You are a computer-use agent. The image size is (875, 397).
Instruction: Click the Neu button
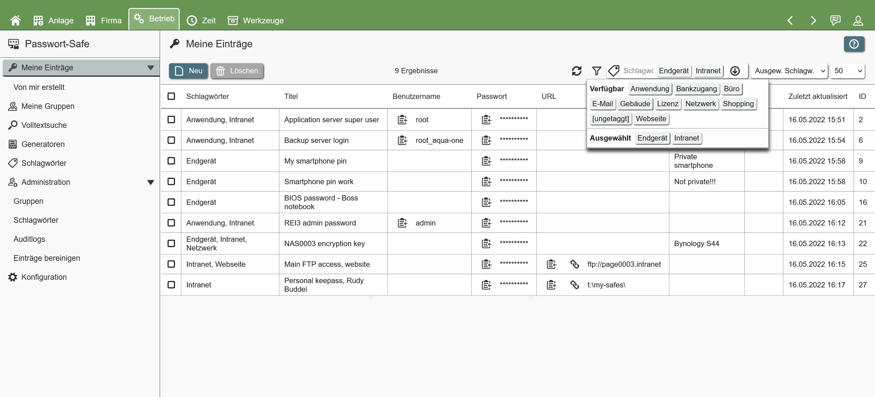pos(188,71)
